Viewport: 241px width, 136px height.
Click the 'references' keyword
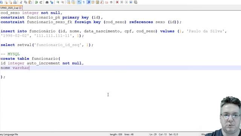click(141, 22)
